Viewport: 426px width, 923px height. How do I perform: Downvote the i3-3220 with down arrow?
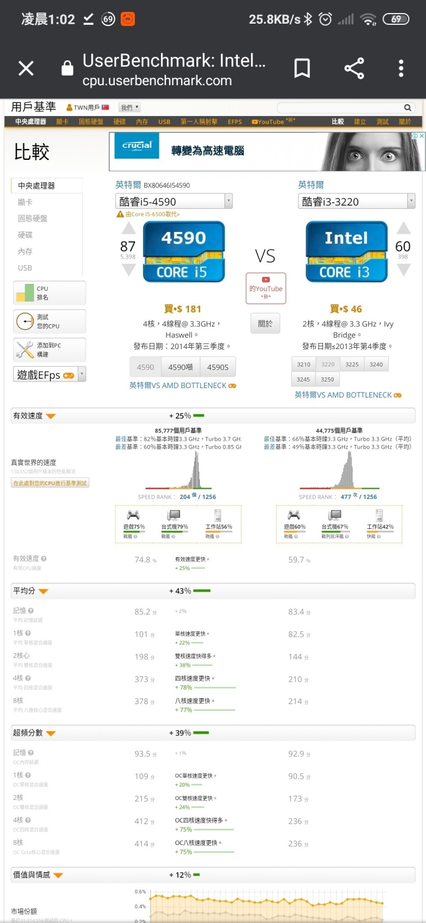tap(404, 269)
